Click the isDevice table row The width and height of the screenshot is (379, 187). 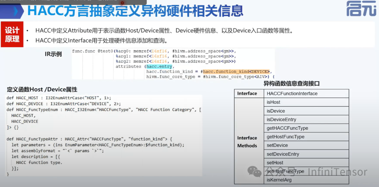click(306, 111)
